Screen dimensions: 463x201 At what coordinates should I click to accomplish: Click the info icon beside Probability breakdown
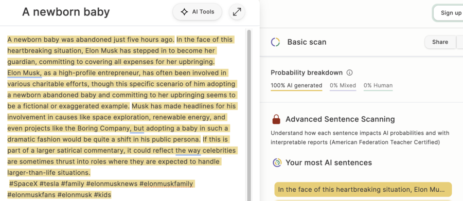click(x=350, y=72)
